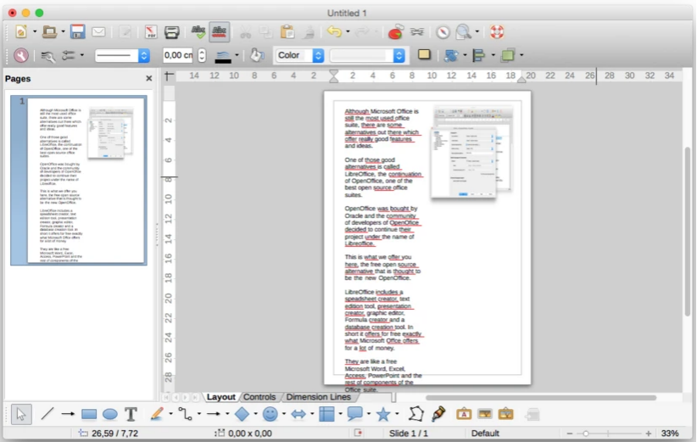Open the Fontwork Gallery
This screenshot has height=442, width=697.
coord(464,414)
